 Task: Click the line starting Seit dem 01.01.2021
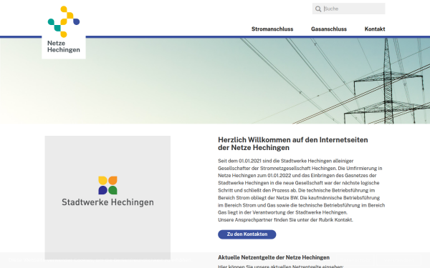[x=285, y=161]
